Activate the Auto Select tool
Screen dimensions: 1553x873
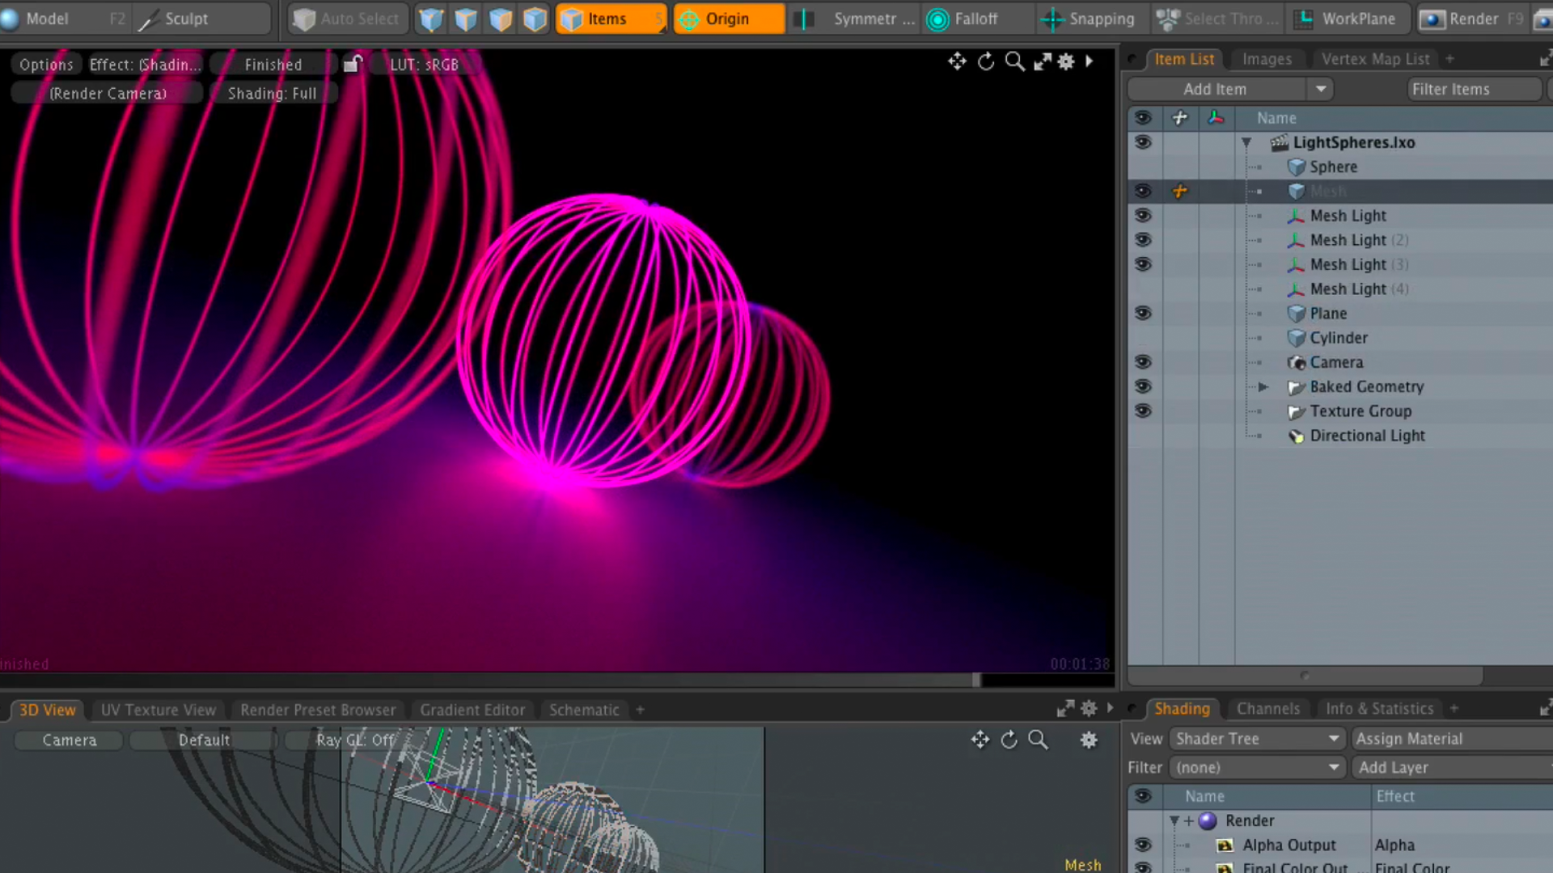click(x=345, y=19)
